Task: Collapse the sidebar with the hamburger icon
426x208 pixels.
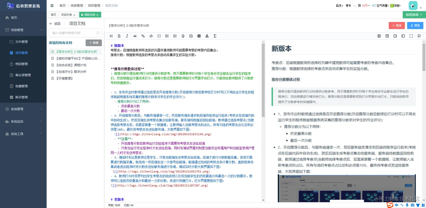Action: pos(52,5)
